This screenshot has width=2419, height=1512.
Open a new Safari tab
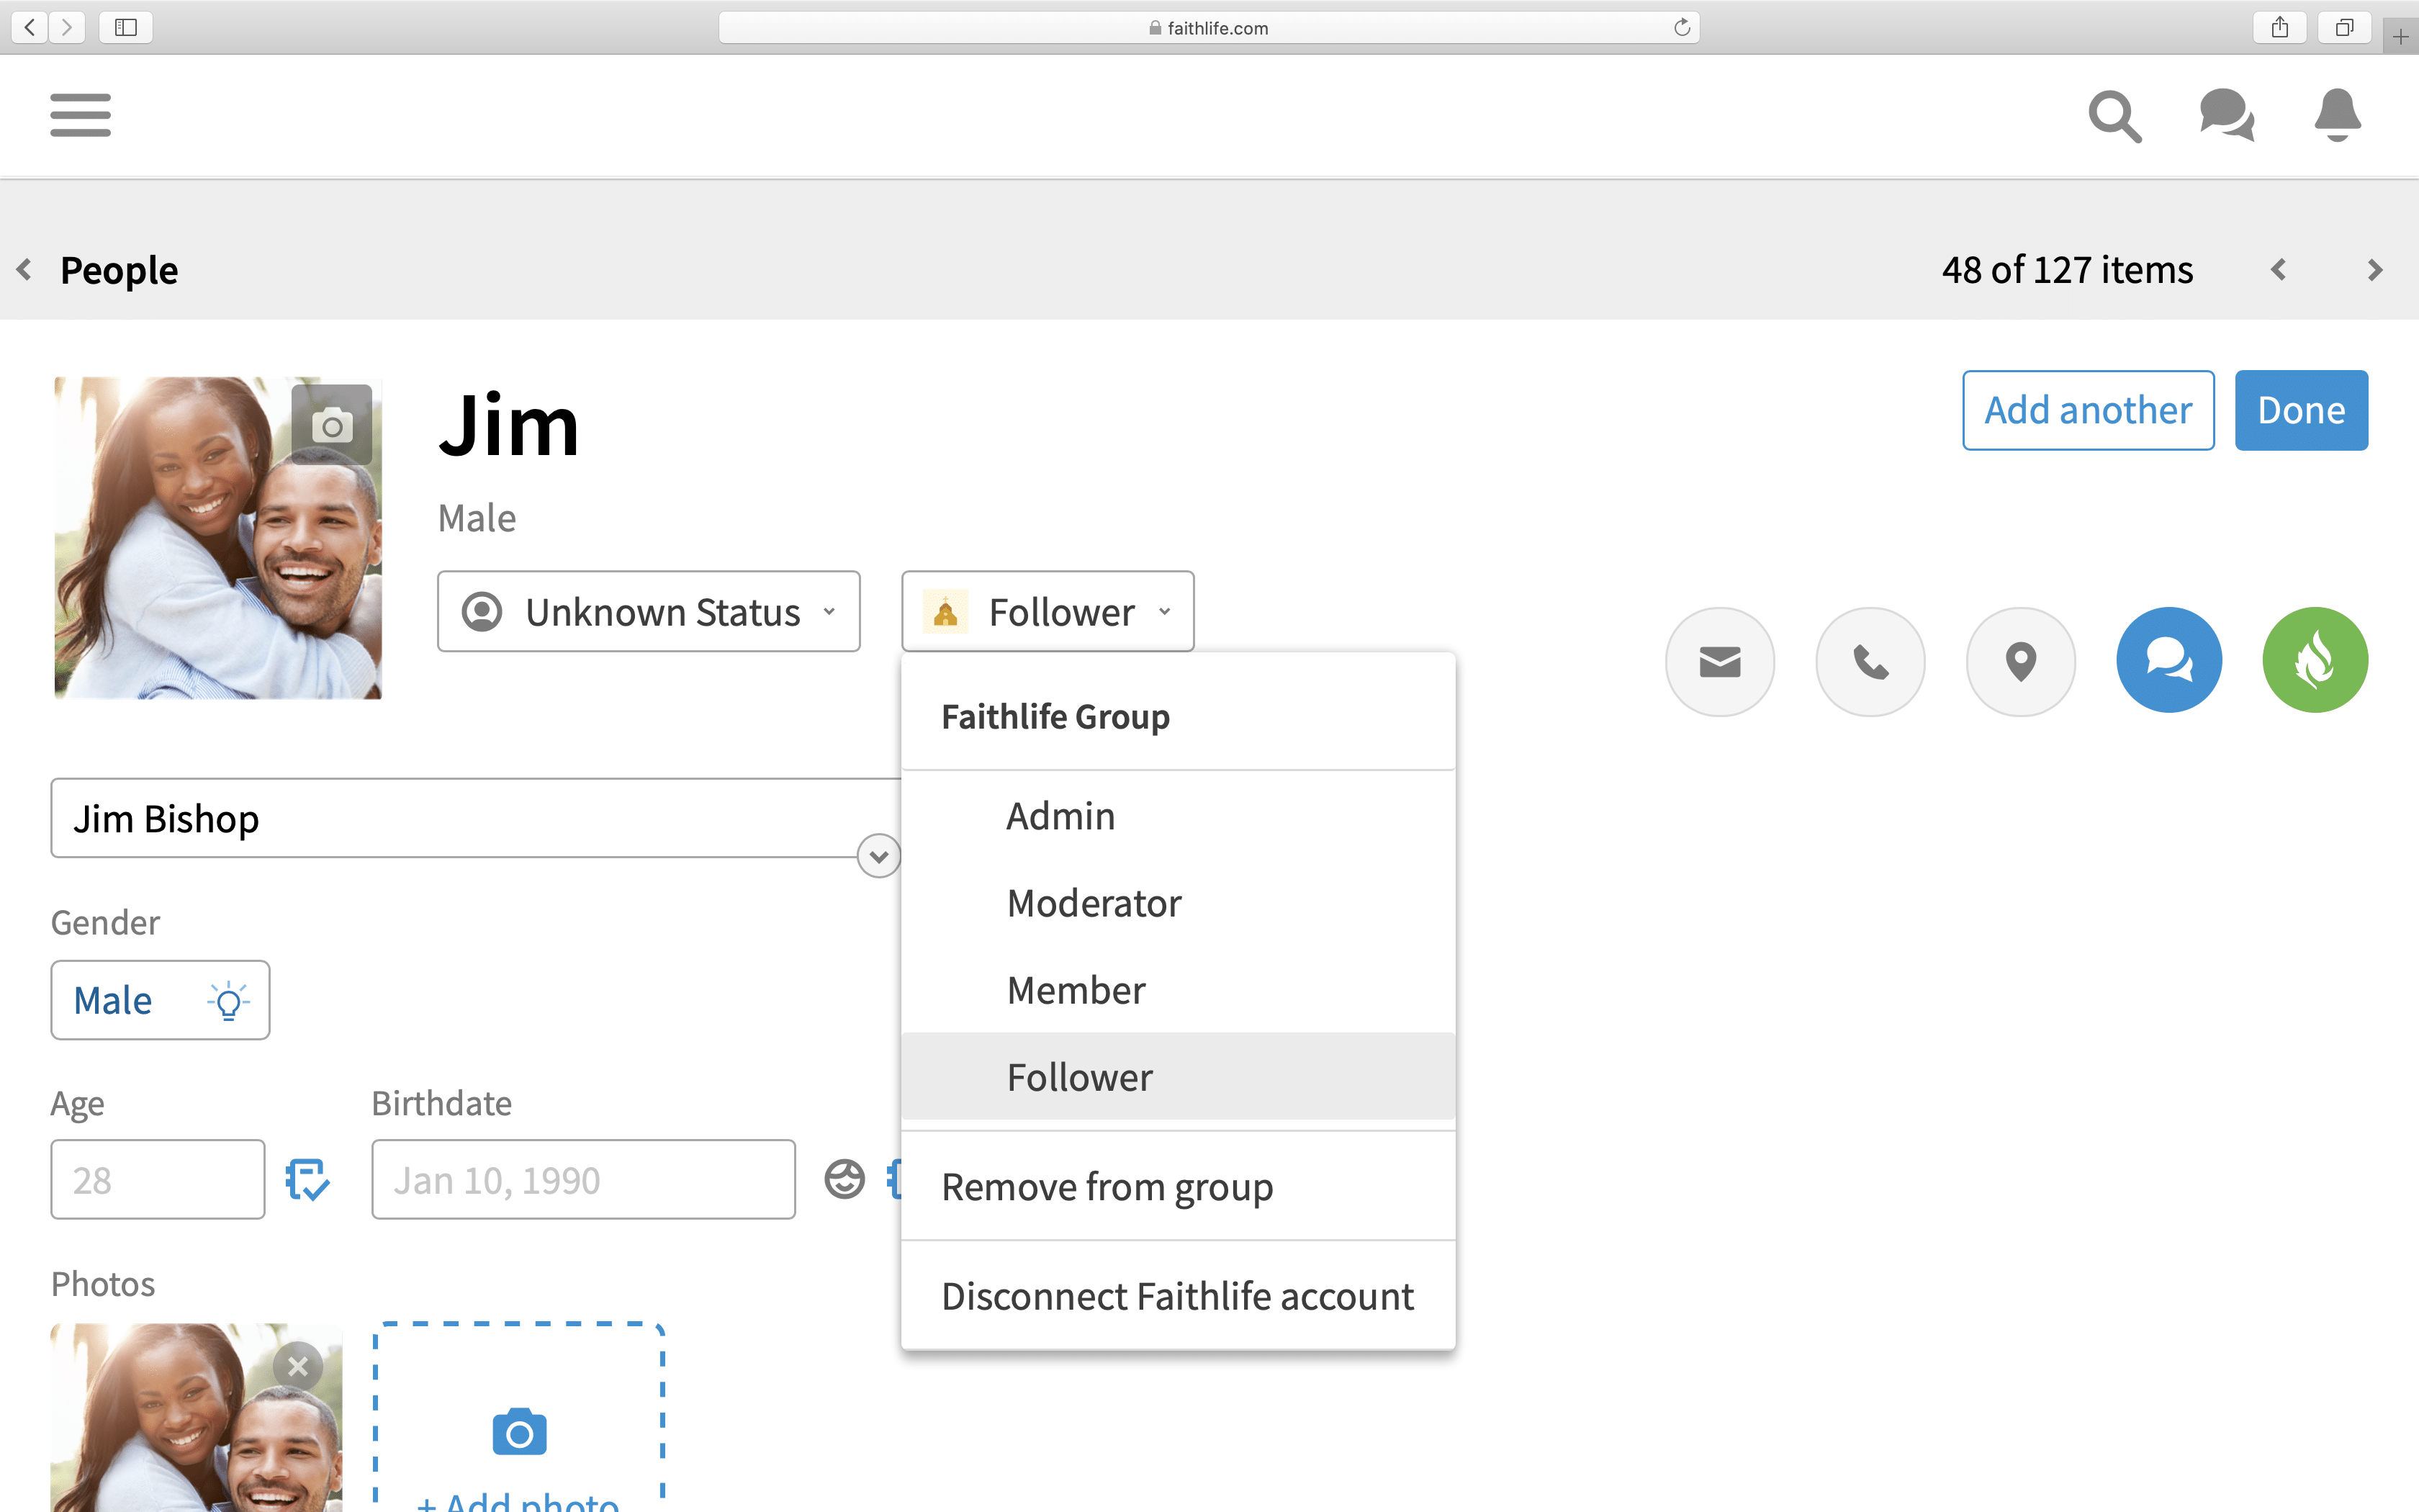(x=2400, y=37)
